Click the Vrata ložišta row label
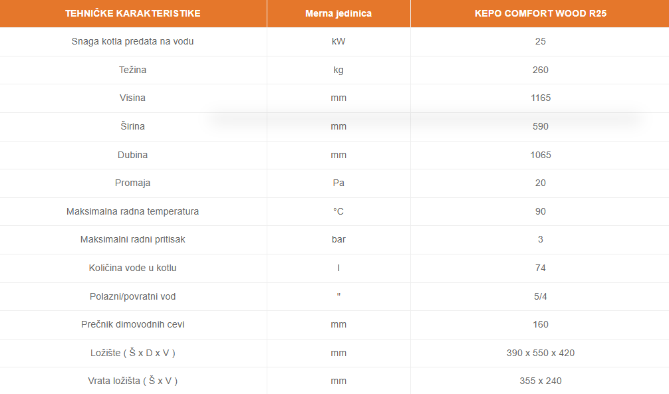The height and width of the screenshot is (394, 669). [133, 381]
